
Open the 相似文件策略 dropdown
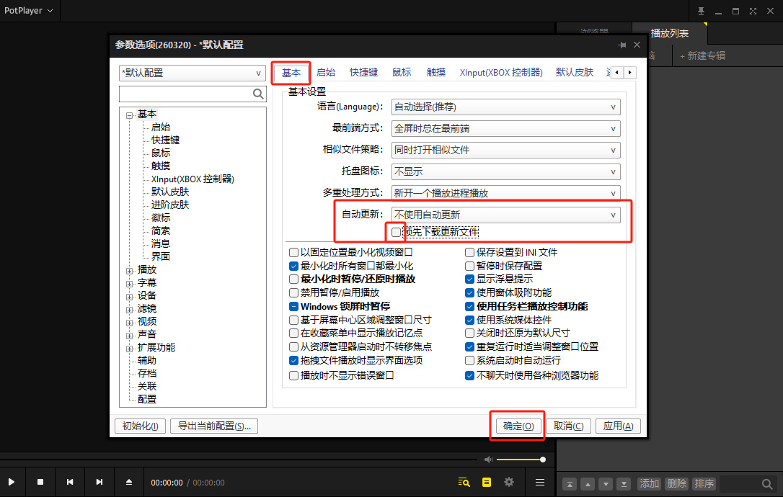tap(506, 150)
